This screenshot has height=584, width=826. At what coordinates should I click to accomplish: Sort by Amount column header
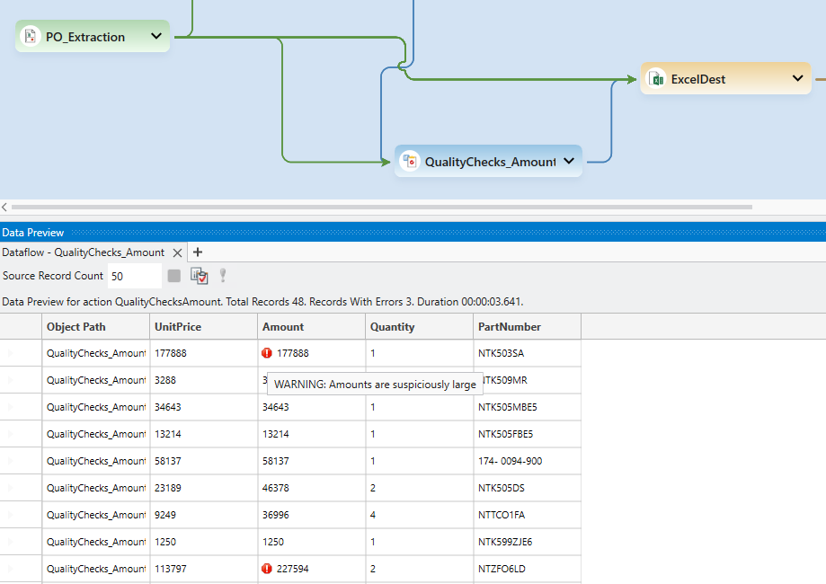pos(312,326)
